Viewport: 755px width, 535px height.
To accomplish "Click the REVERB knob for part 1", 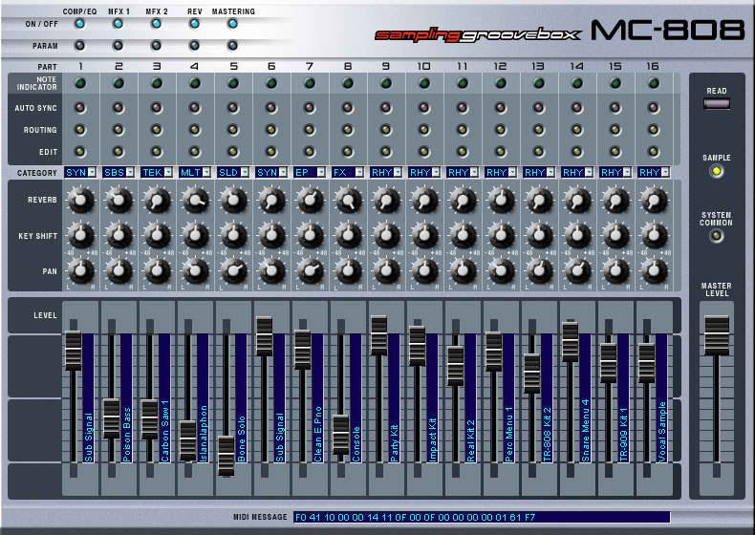I will (81, 201).
